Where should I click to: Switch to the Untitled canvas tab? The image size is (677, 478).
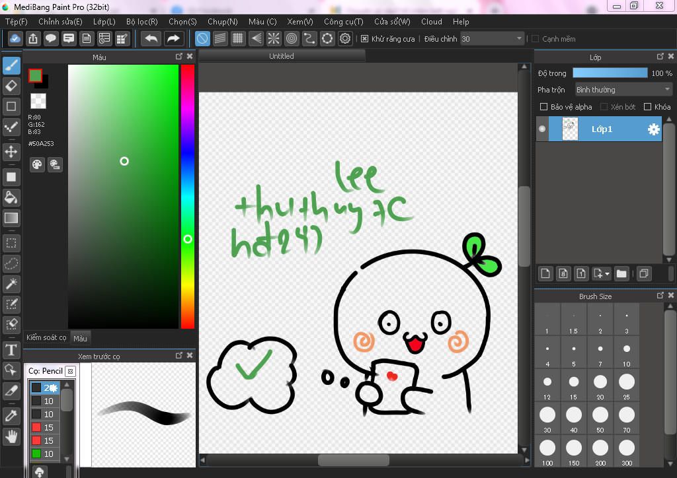coord(282,56)
